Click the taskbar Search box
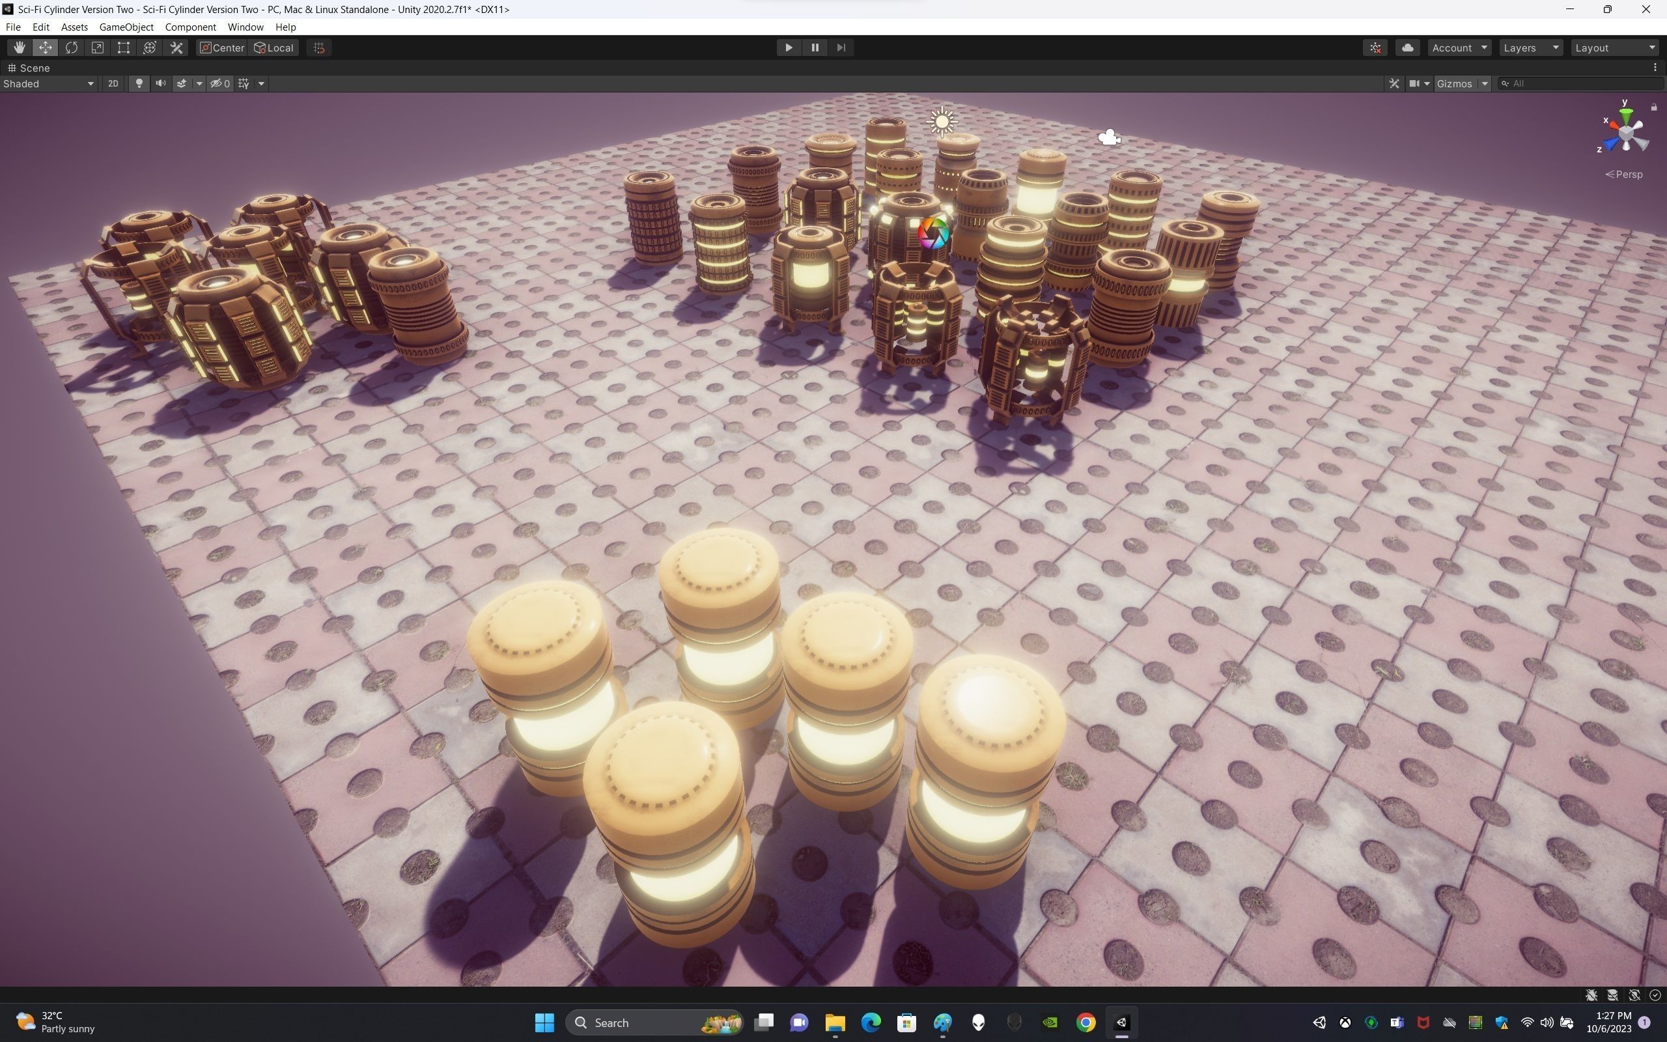The width and height of the screenshot is (1667, 1042). click(x=654, y=1022)
